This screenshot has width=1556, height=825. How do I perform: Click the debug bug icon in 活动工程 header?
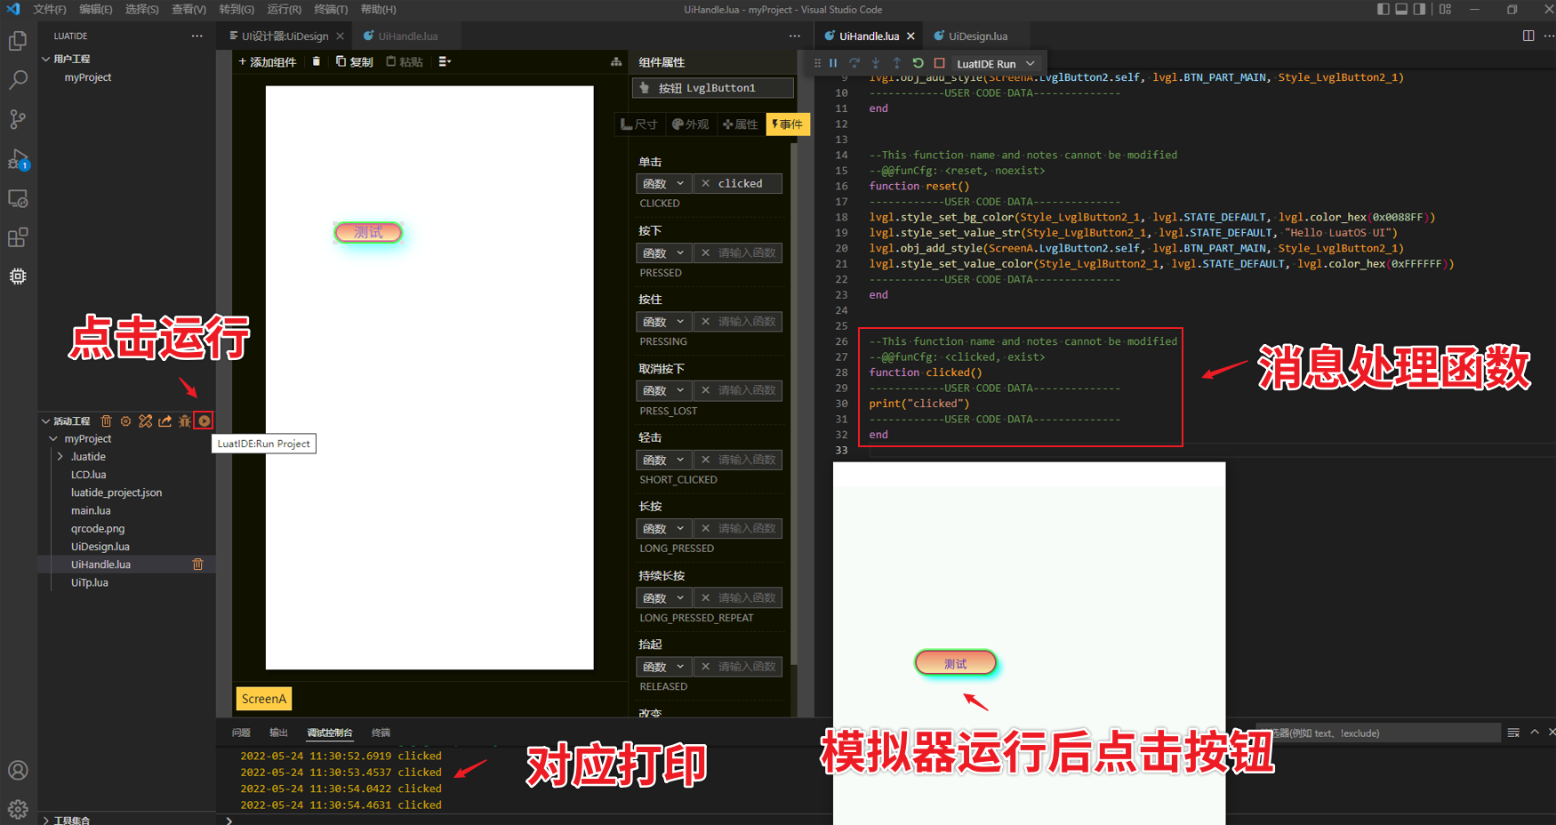pyautogui.click(x=185, y=421)
